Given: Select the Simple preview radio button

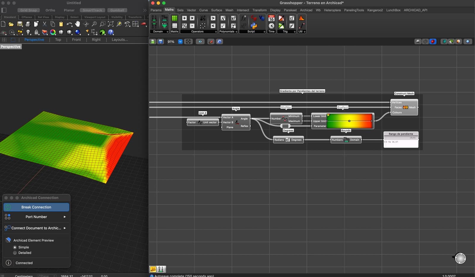Looking at the screenshot, I should pos(15,247).
